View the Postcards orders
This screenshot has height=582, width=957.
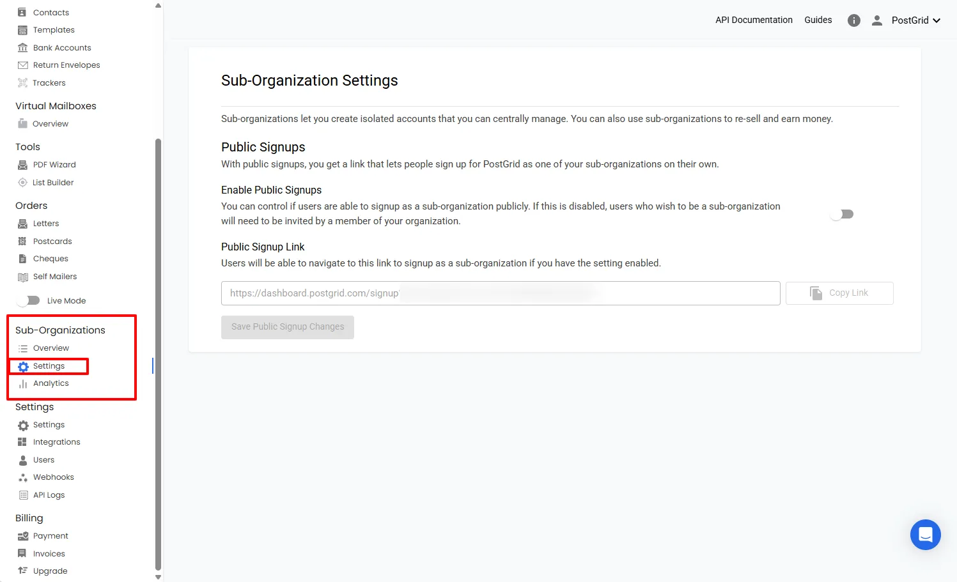click(52, 241)
